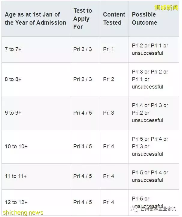The image size is (182, 217).
Task: Click the 芒果留学置业咨询 watermark text
Action: pos(158,209)
